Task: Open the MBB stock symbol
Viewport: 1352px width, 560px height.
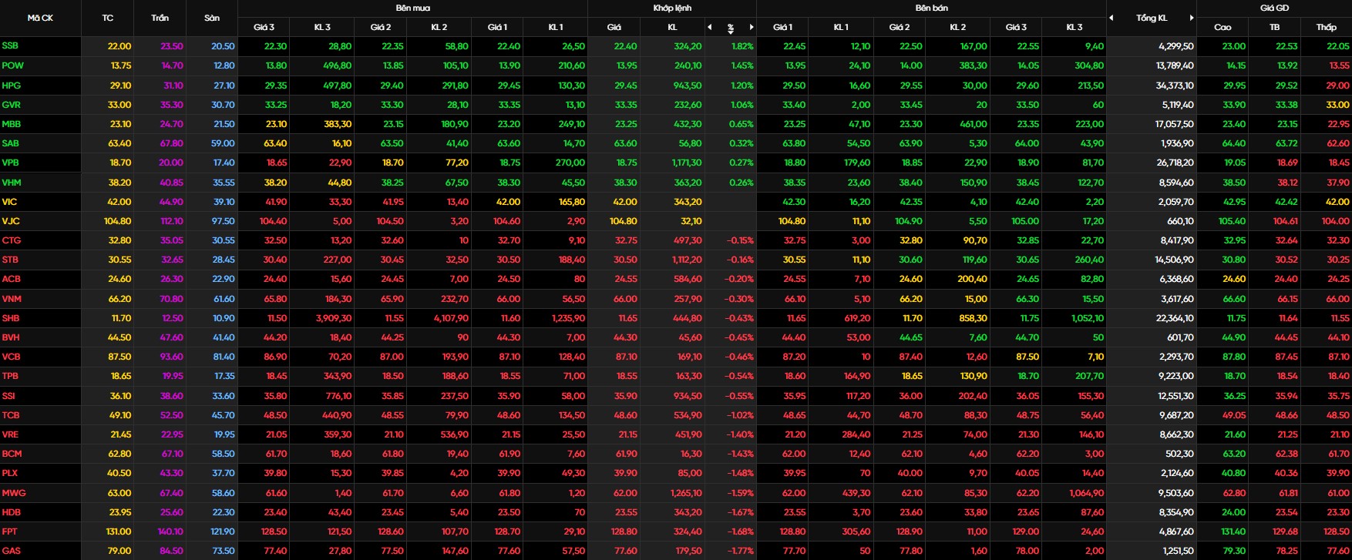Action: (x=12, y=124)
